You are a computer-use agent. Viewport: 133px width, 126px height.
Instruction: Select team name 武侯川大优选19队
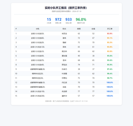[x=38, y=91]
